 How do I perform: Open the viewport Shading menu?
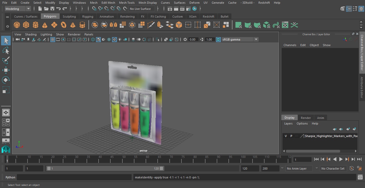click(31, 34)
